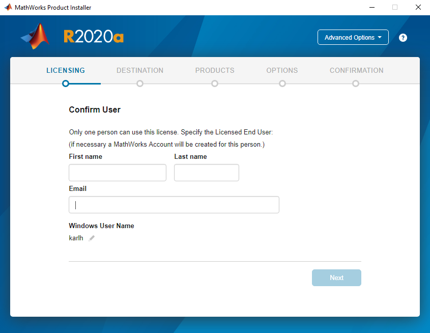Select the CONFIRMATION step tab
The width and height of the screenshot is (430, 333).
tap(356, 70)
